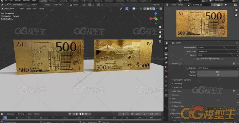This screenshot has width=239, height=123.
Task: Click the image name field 139918.jpg
Action: pyautogui.click(x=201, y=5)
